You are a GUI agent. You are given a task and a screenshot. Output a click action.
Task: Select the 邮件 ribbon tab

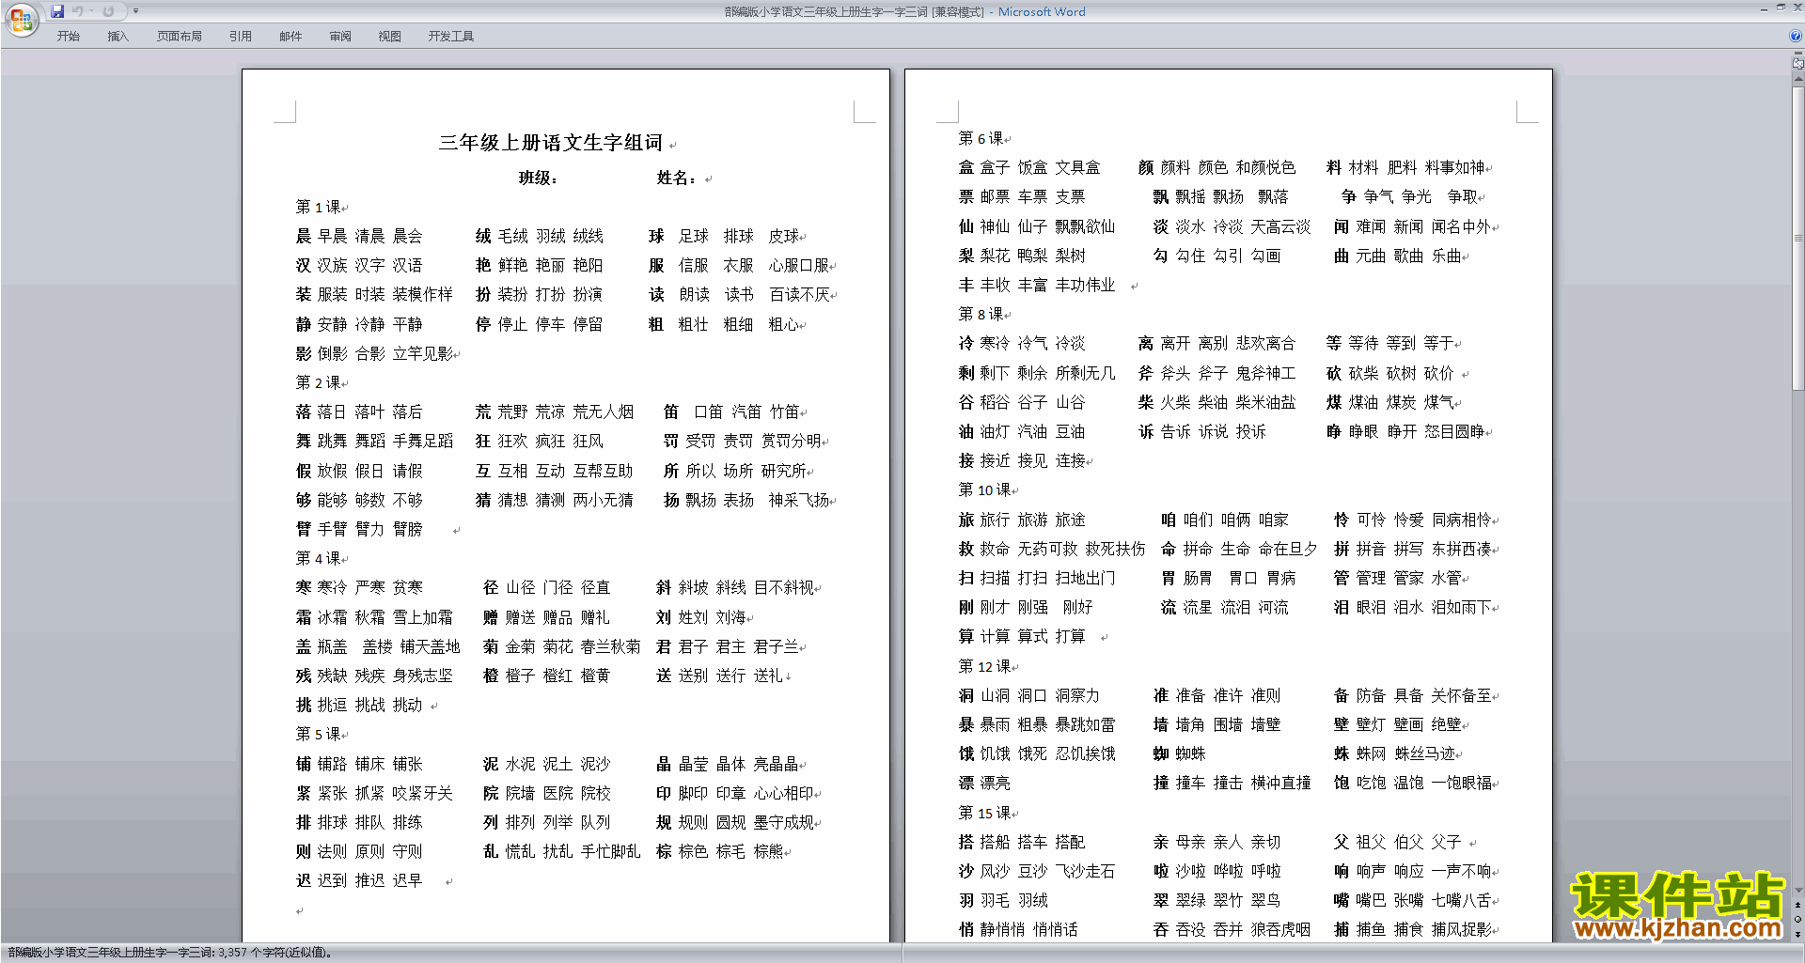[290, 37]
